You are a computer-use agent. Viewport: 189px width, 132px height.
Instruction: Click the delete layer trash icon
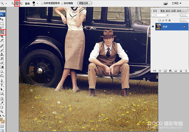pyautogui.click(x=185, y=71)
